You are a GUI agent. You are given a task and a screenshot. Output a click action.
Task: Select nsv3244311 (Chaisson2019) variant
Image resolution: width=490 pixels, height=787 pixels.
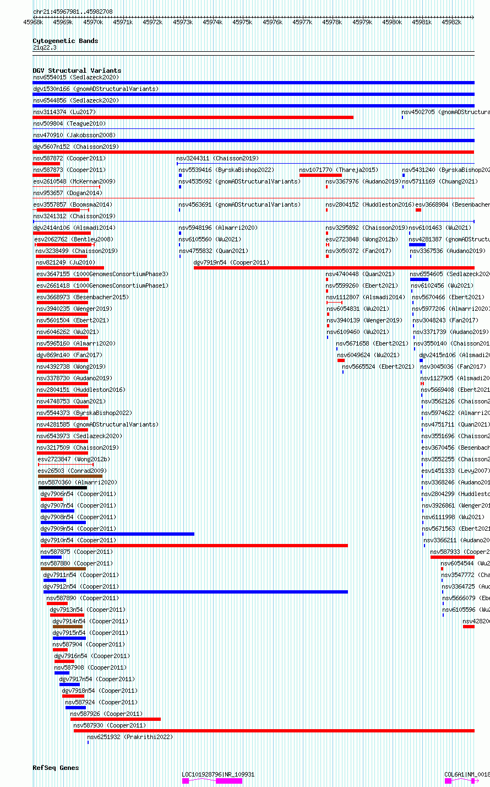click(217, 158)
